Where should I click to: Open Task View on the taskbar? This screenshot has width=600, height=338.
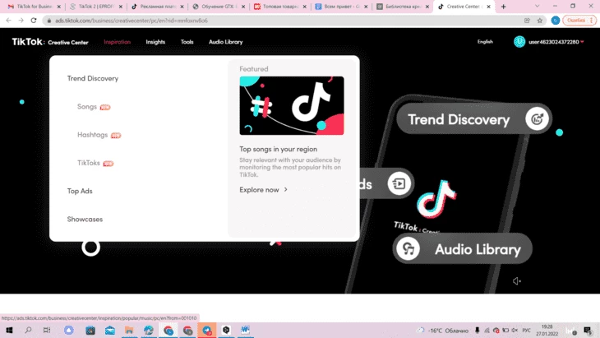tap(47, 330)
